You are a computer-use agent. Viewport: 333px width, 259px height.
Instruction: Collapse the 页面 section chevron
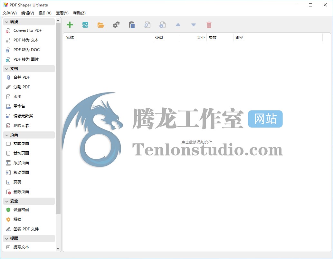point(6,135)
